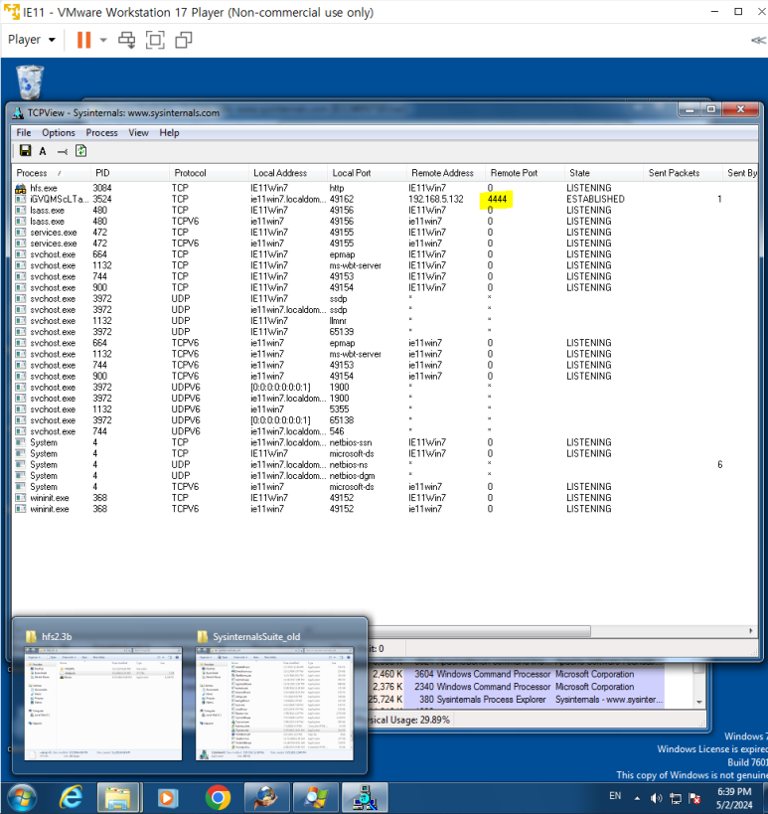This screenshot has width=768, height=814.
Task: Launch Internet Explorer from the taskbar
Action: (x=71, y=797)
